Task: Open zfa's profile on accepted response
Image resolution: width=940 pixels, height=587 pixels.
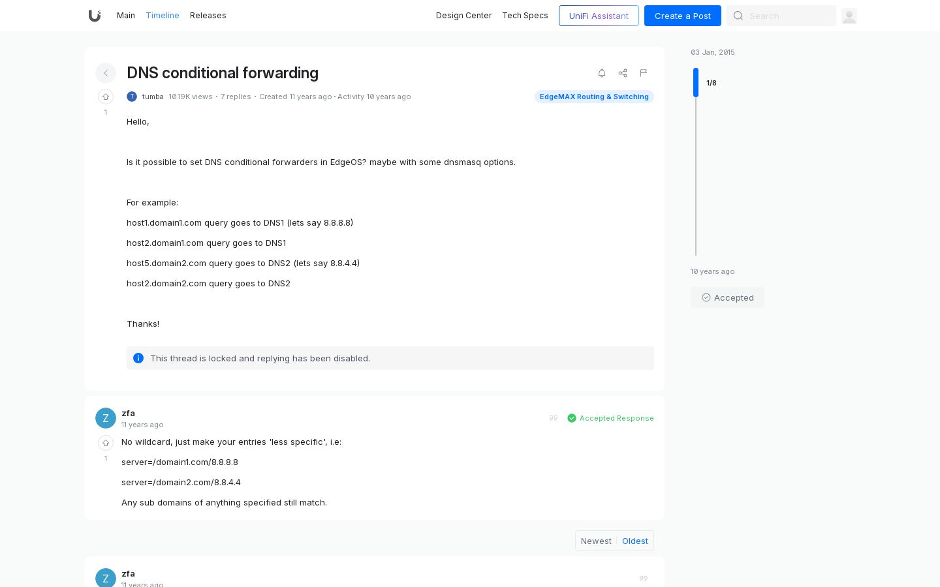Action: pos(128,413)
